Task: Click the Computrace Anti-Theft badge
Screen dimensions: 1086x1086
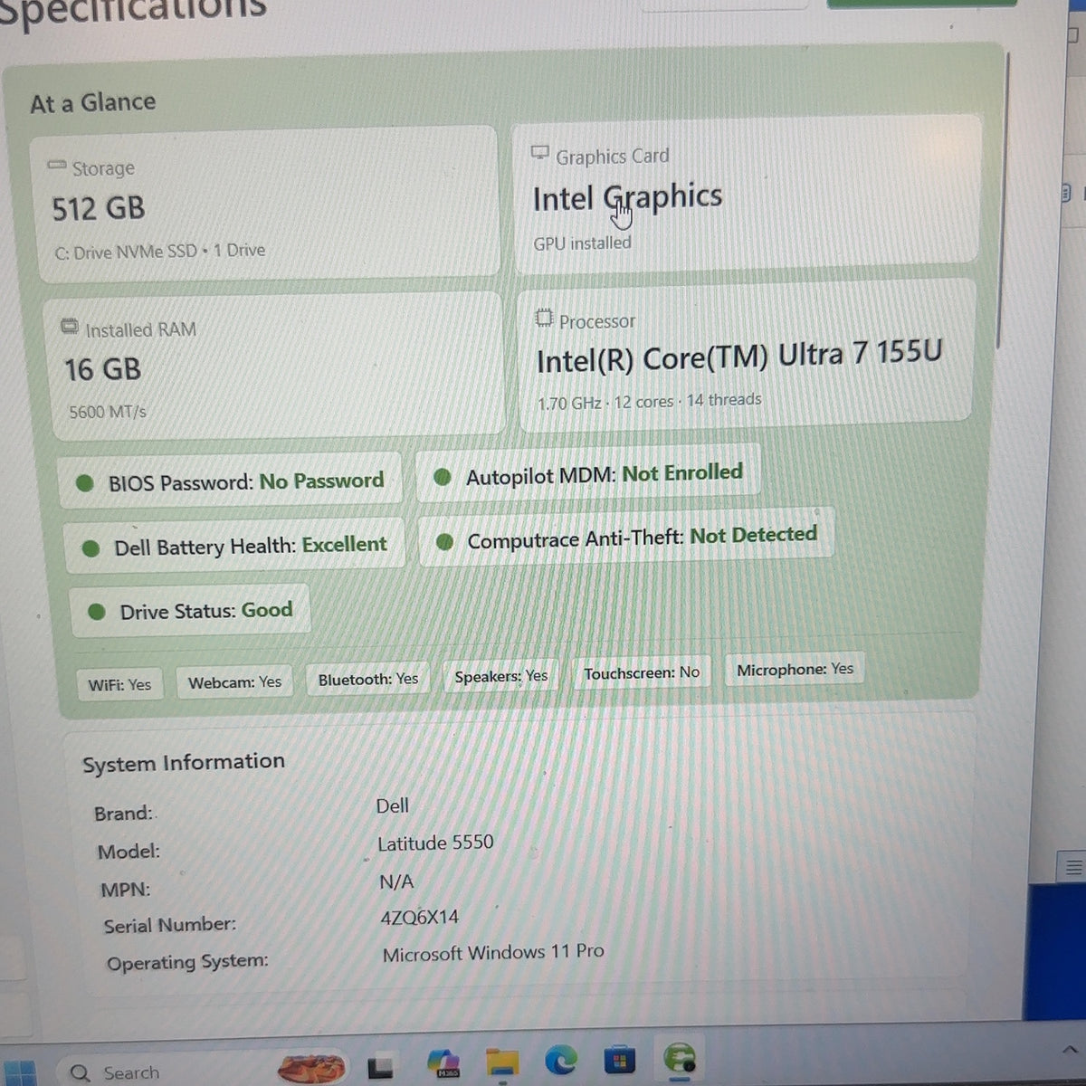Action: [x=626, y=538]
